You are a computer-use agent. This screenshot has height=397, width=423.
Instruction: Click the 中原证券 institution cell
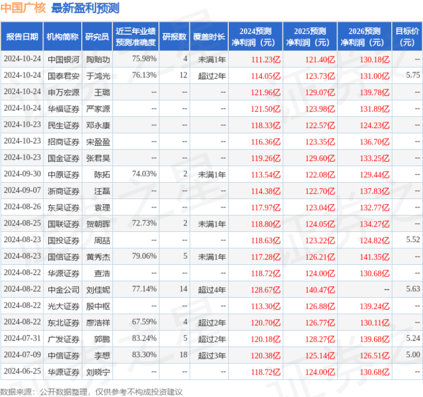click(64, 174)
